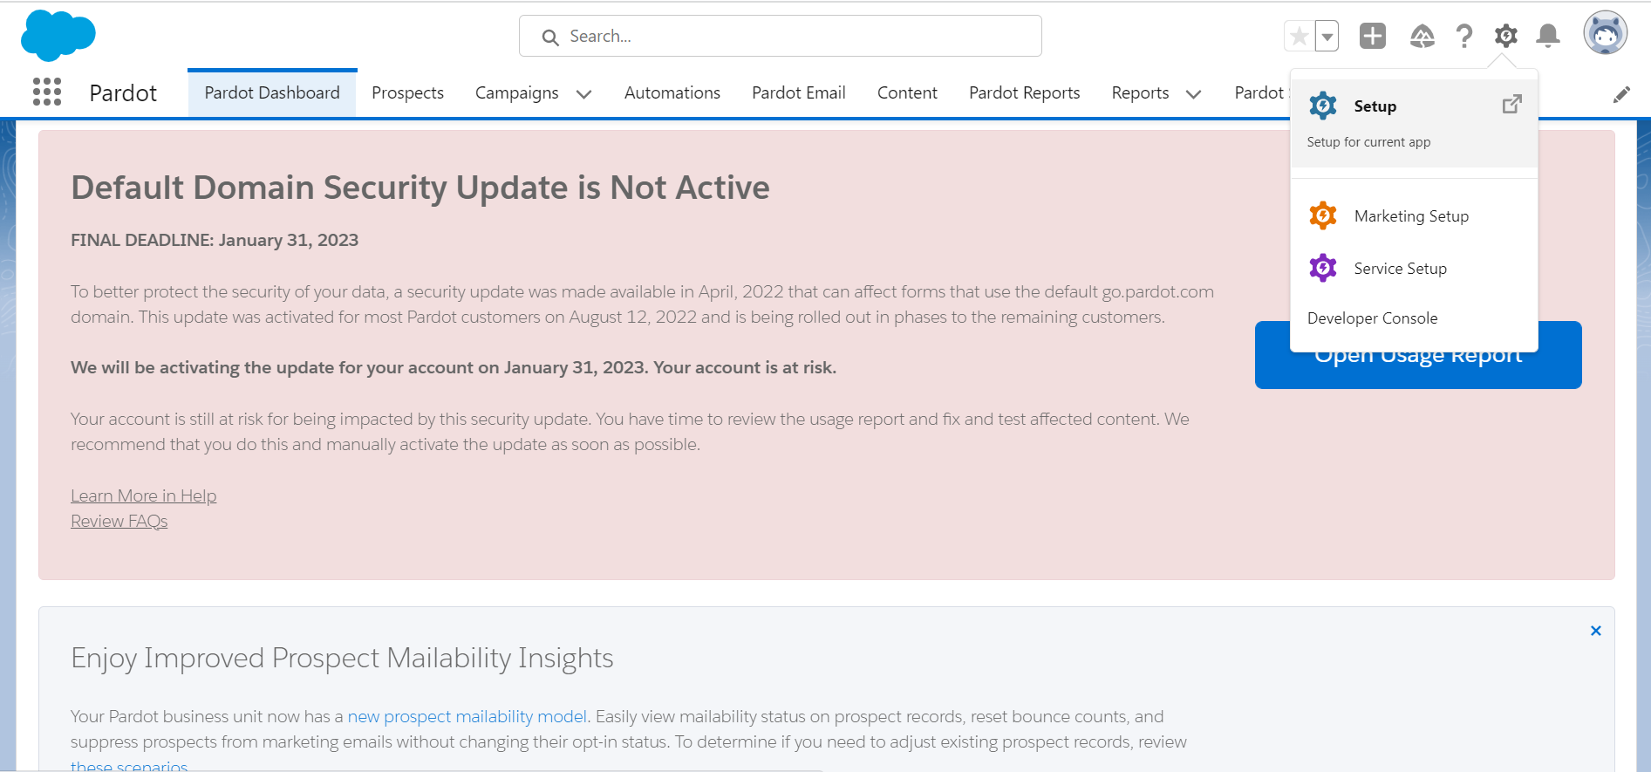Click the Default Domain Security Update heading
1651x772 pixels.
pos(420,187)
